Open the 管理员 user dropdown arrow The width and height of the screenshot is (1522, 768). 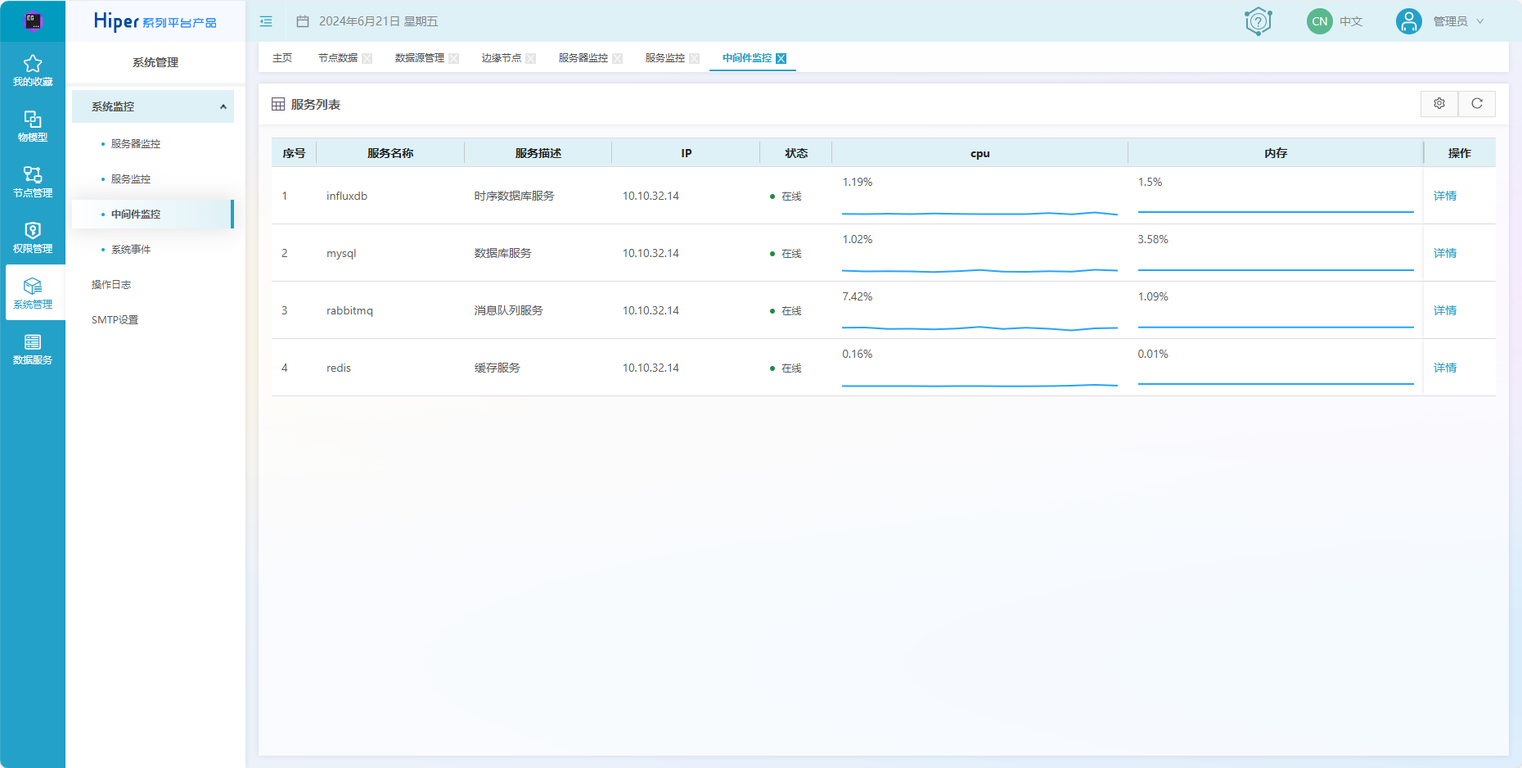(x=1479, y=21)
